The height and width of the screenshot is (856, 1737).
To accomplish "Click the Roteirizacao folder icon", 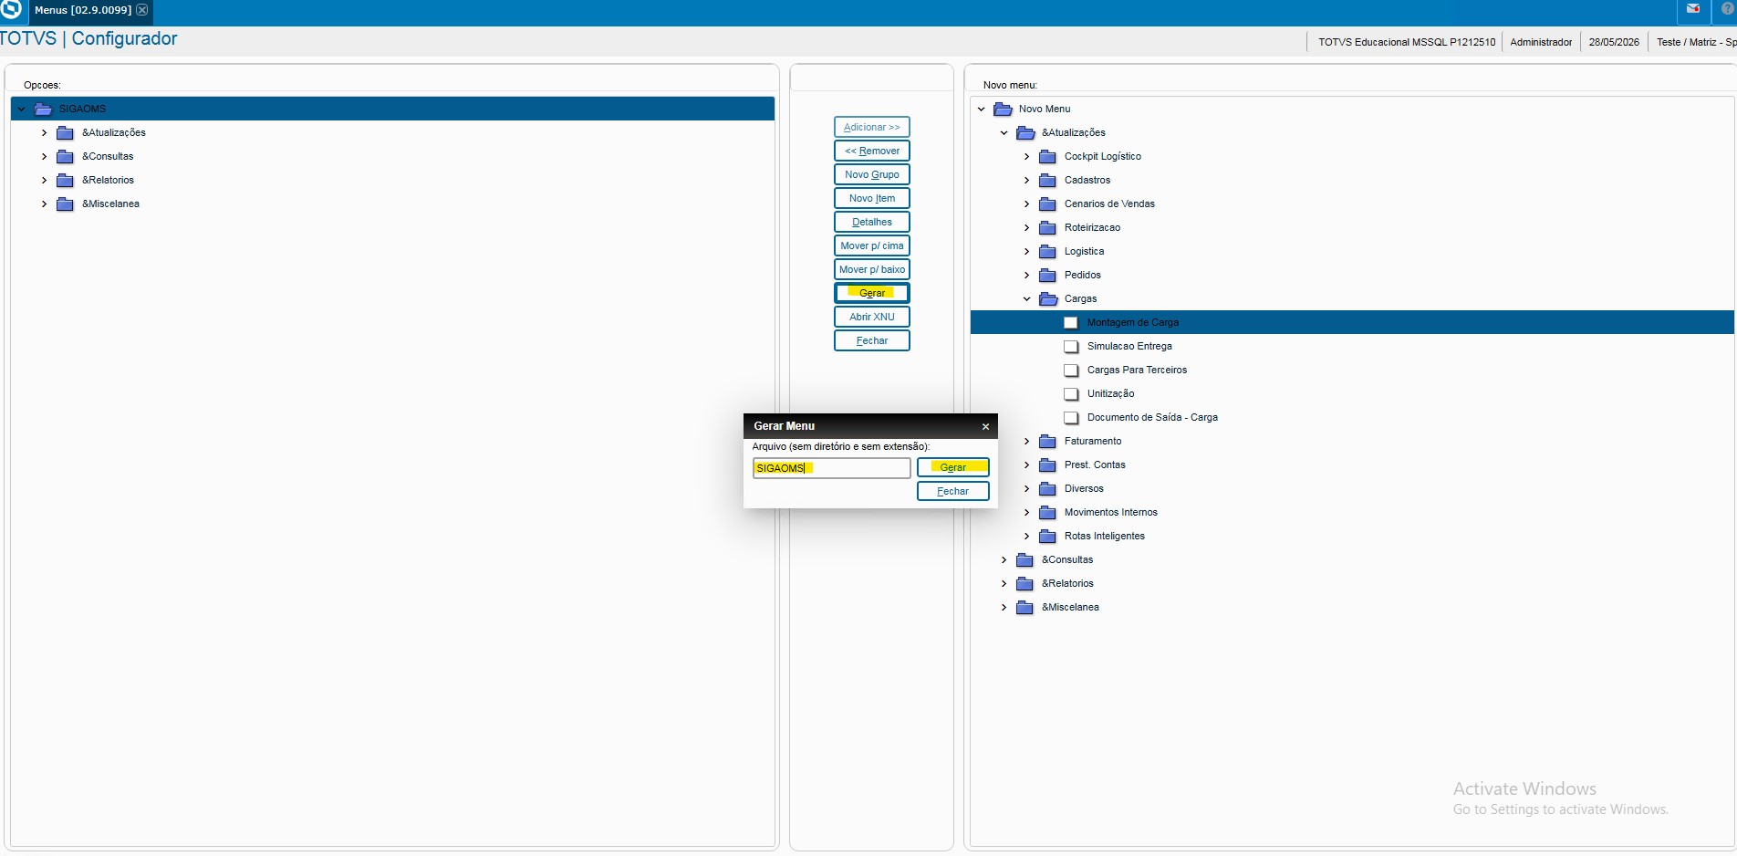I will tap(1048, 227).
